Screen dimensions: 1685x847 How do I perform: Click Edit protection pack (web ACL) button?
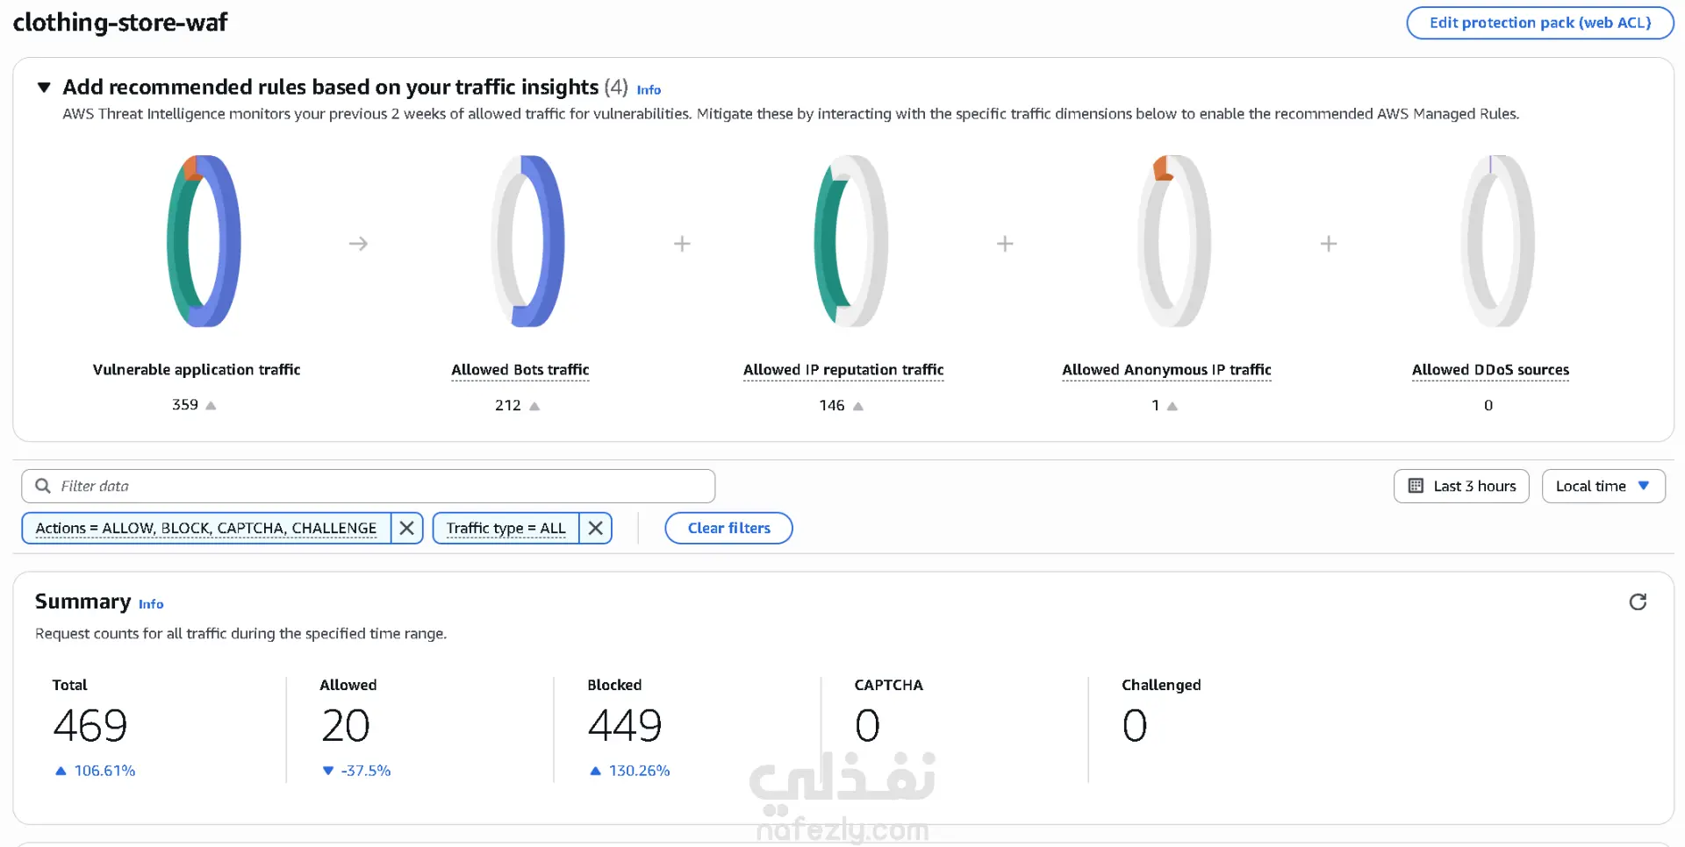[1539, 23]
